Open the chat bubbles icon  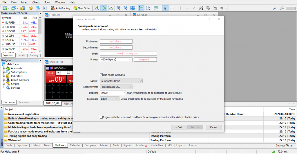[x=282, y=8]
